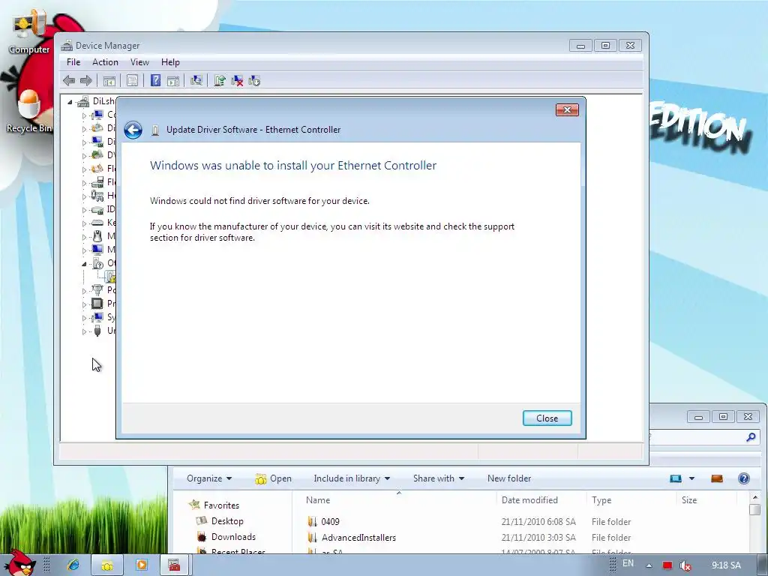Go back using the blue wizard back arrow
768x576 pixels.
pos(133,130)
